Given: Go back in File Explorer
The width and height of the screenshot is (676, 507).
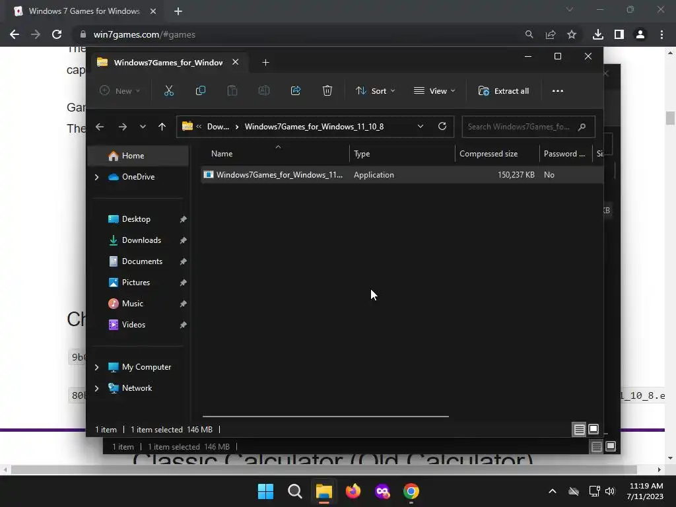Looking at the screenshot, I should (x=100, y=127).
